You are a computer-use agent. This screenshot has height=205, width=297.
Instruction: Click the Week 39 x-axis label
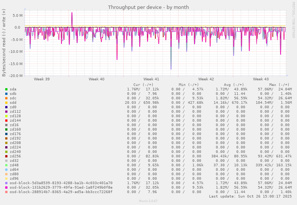[x=42, y=79]
